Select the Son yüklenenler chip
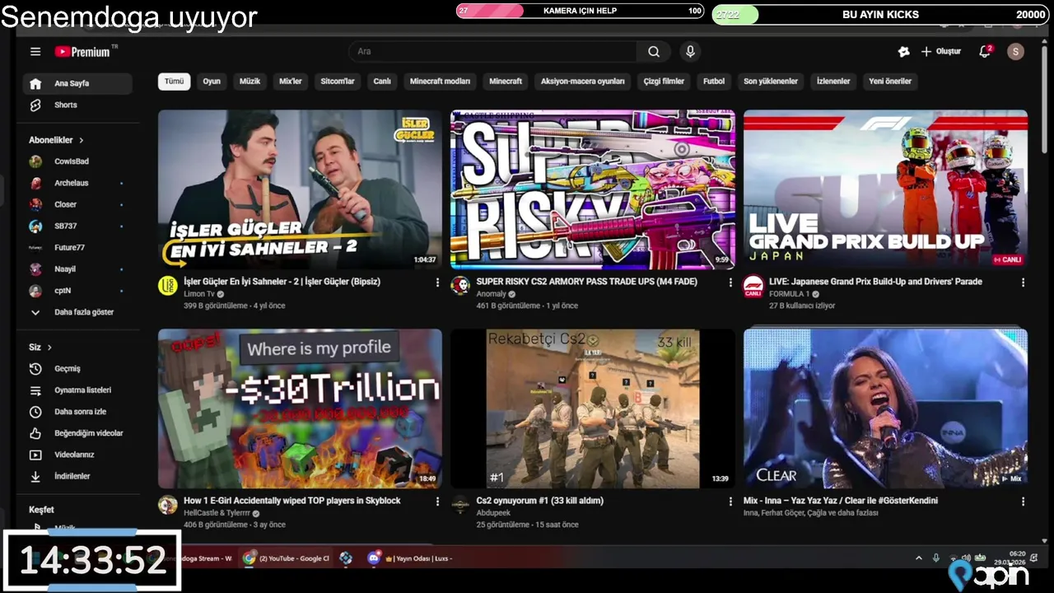This screenshot has width=1054, height=593. [771, 82]
